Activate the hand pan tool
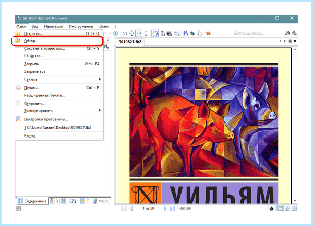 [x=155, y=33]
